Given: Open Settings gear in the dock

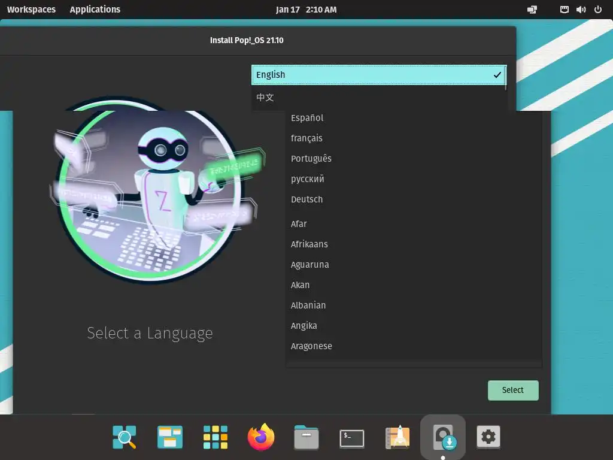Looking at the screenshot, I should click(x=488, y=437).
